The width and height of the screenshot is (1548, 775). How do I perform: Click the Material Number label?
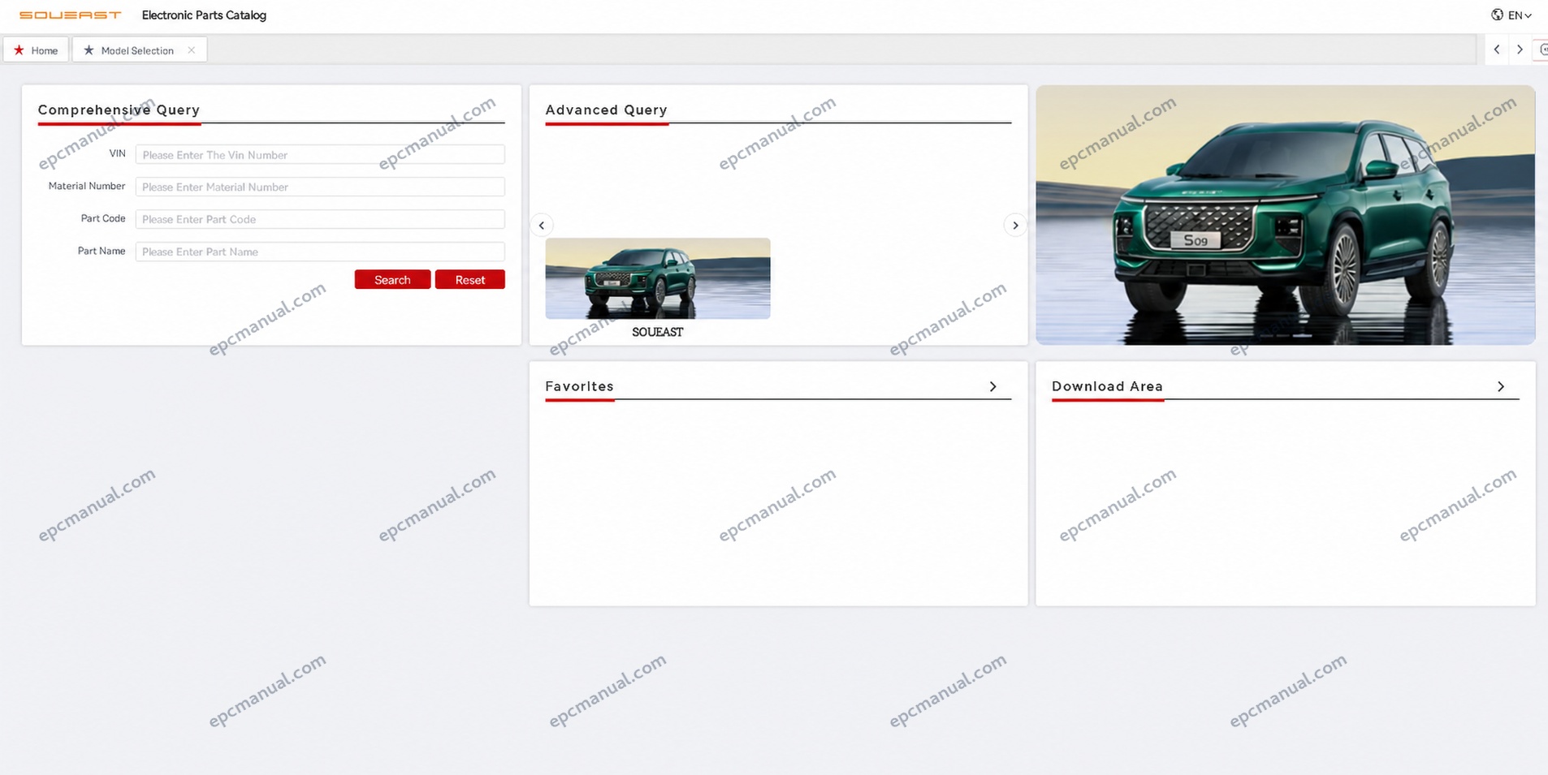87,186
